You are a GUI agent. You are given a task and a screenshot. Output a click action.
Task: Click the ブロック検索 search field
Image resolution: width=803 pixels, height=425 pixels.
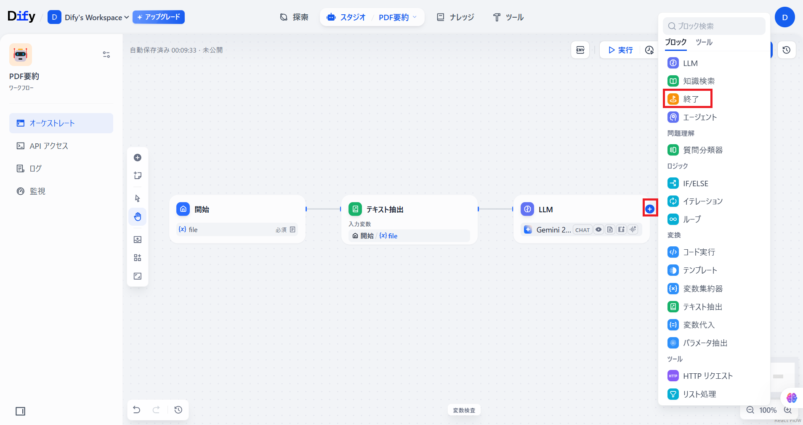pyautogui.click(x=714, y=26)
